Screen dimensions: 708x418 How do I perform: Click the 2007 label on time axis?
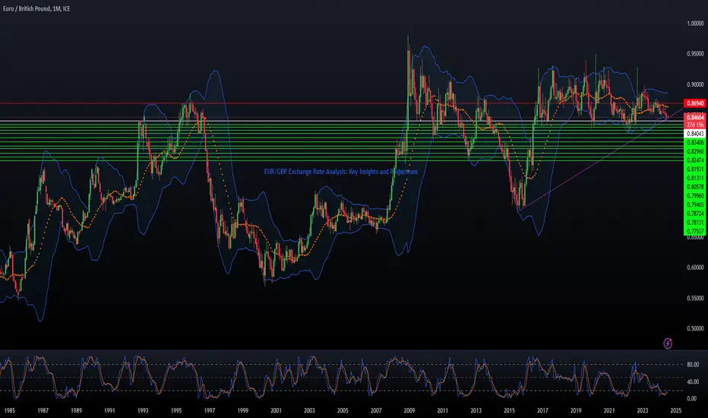coord(376,410)
